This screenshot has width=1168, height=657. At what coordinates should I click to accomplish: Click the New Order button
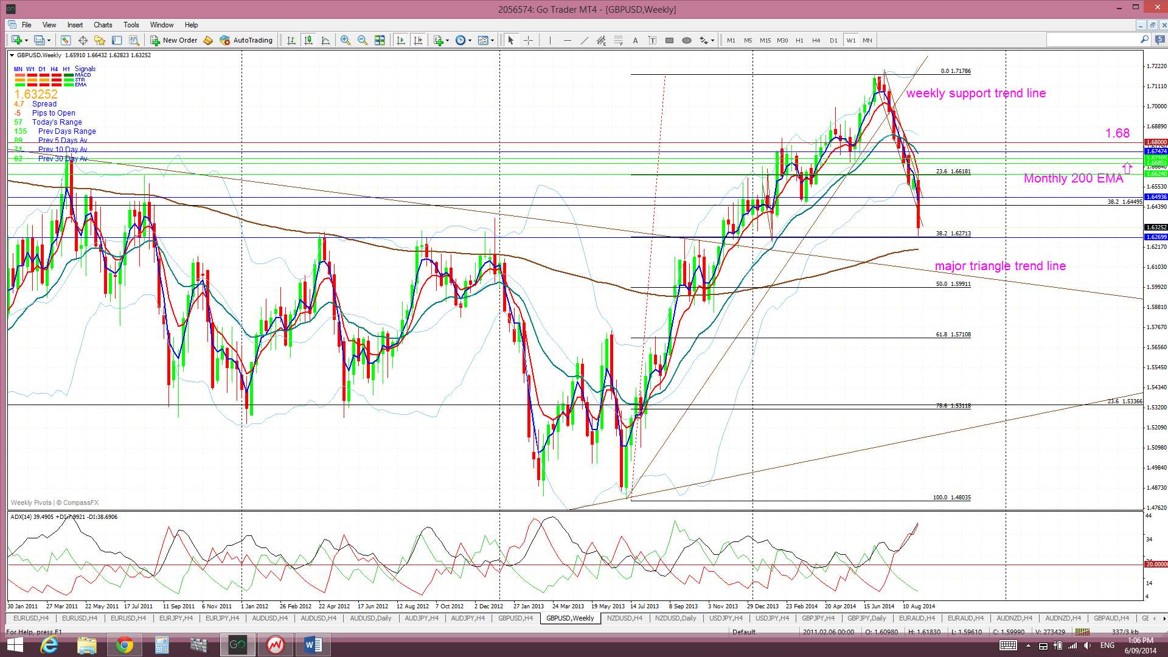coord(174,40)
